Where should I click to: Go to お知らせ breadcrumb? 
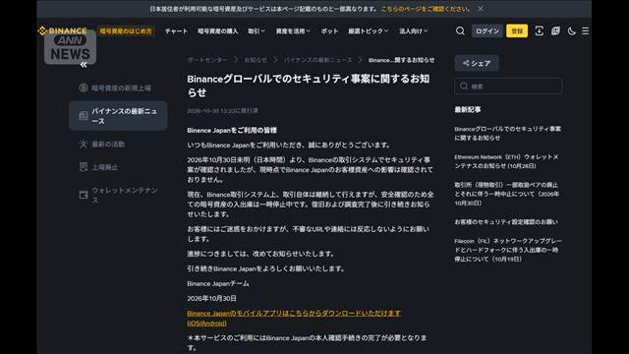(x=256, y=60)
